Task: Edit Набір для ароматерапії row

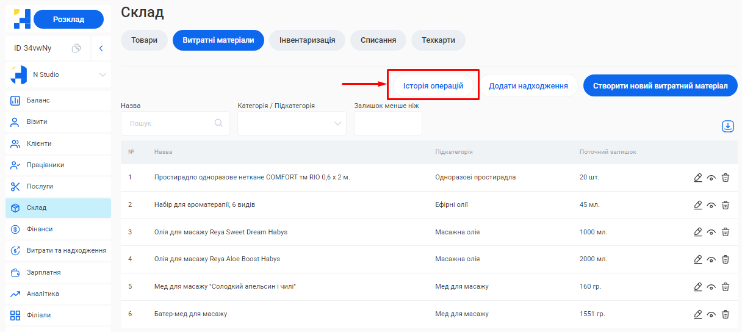Action: coord(698,205)
